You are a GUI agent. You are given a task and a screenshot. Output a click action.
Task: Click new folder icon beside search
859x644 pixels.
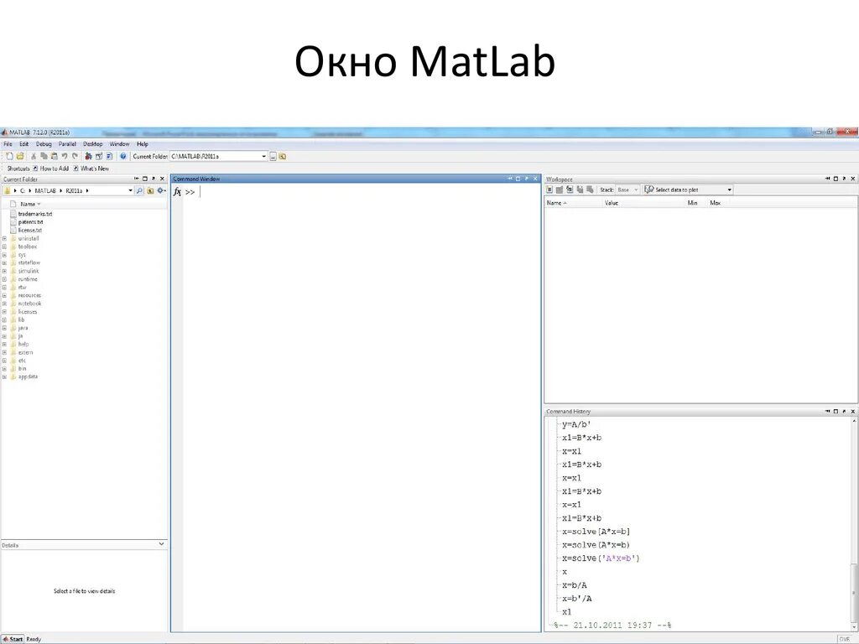click(150, 190)
